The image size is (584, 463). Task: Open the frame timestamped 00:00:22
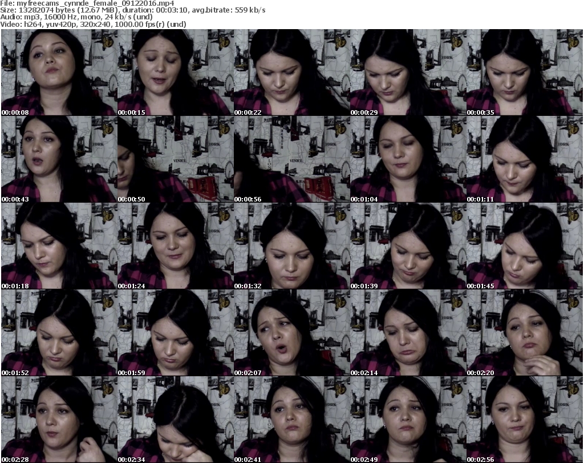click(291, 73)
